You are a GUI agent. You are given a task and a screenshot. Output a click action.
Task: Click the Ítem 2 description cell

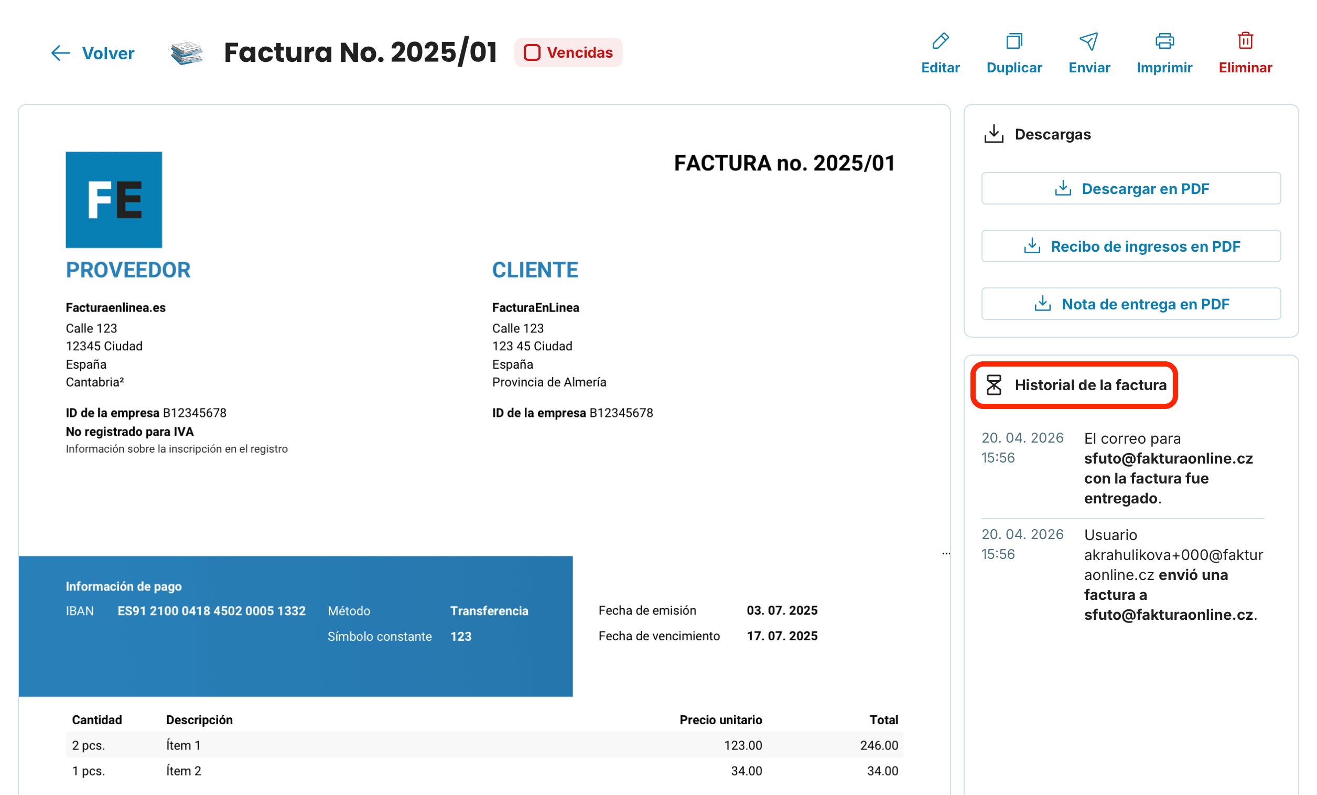pyautogui.click(x=183, y=771)
